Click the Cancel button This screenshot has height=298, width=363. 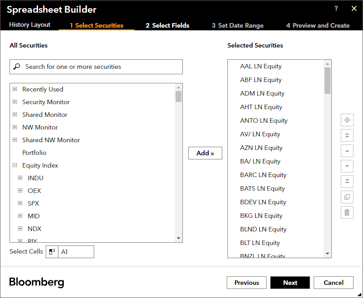334,283
